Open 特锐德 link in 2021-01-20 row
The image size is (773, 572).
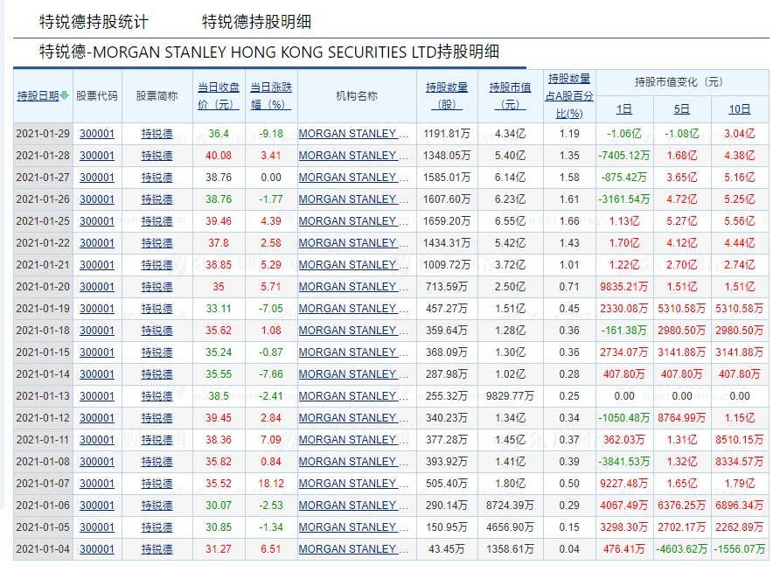[x=157, y=287]
